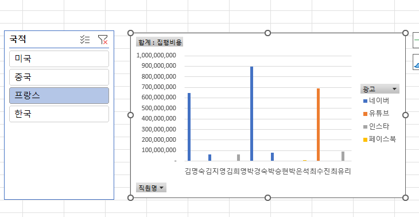The height and width of the screenshot is (217, 419).
Task: Open the 광고 field dropdown
Action: pos(380,89)
